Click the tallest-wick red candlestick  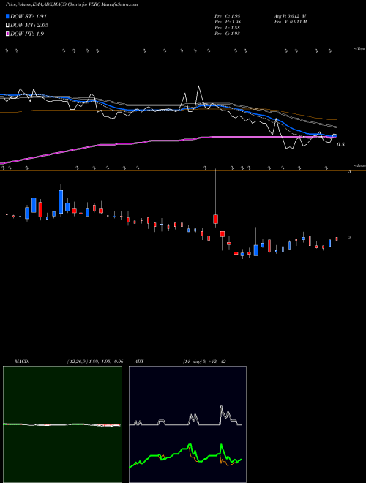(x=215, y=219)
